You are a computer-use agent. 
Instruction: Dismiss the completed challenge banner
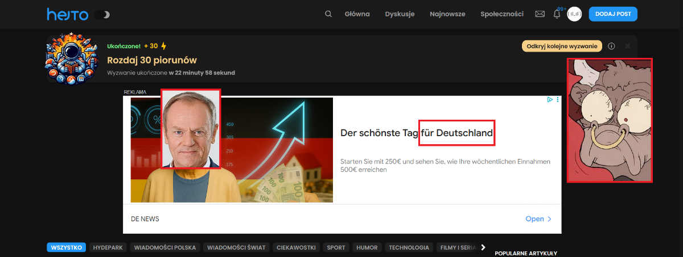click(627, 46)
